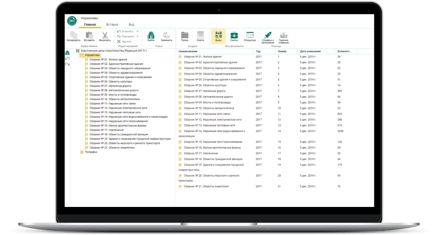Click the Найти binoculars icon

coord(151,35)
